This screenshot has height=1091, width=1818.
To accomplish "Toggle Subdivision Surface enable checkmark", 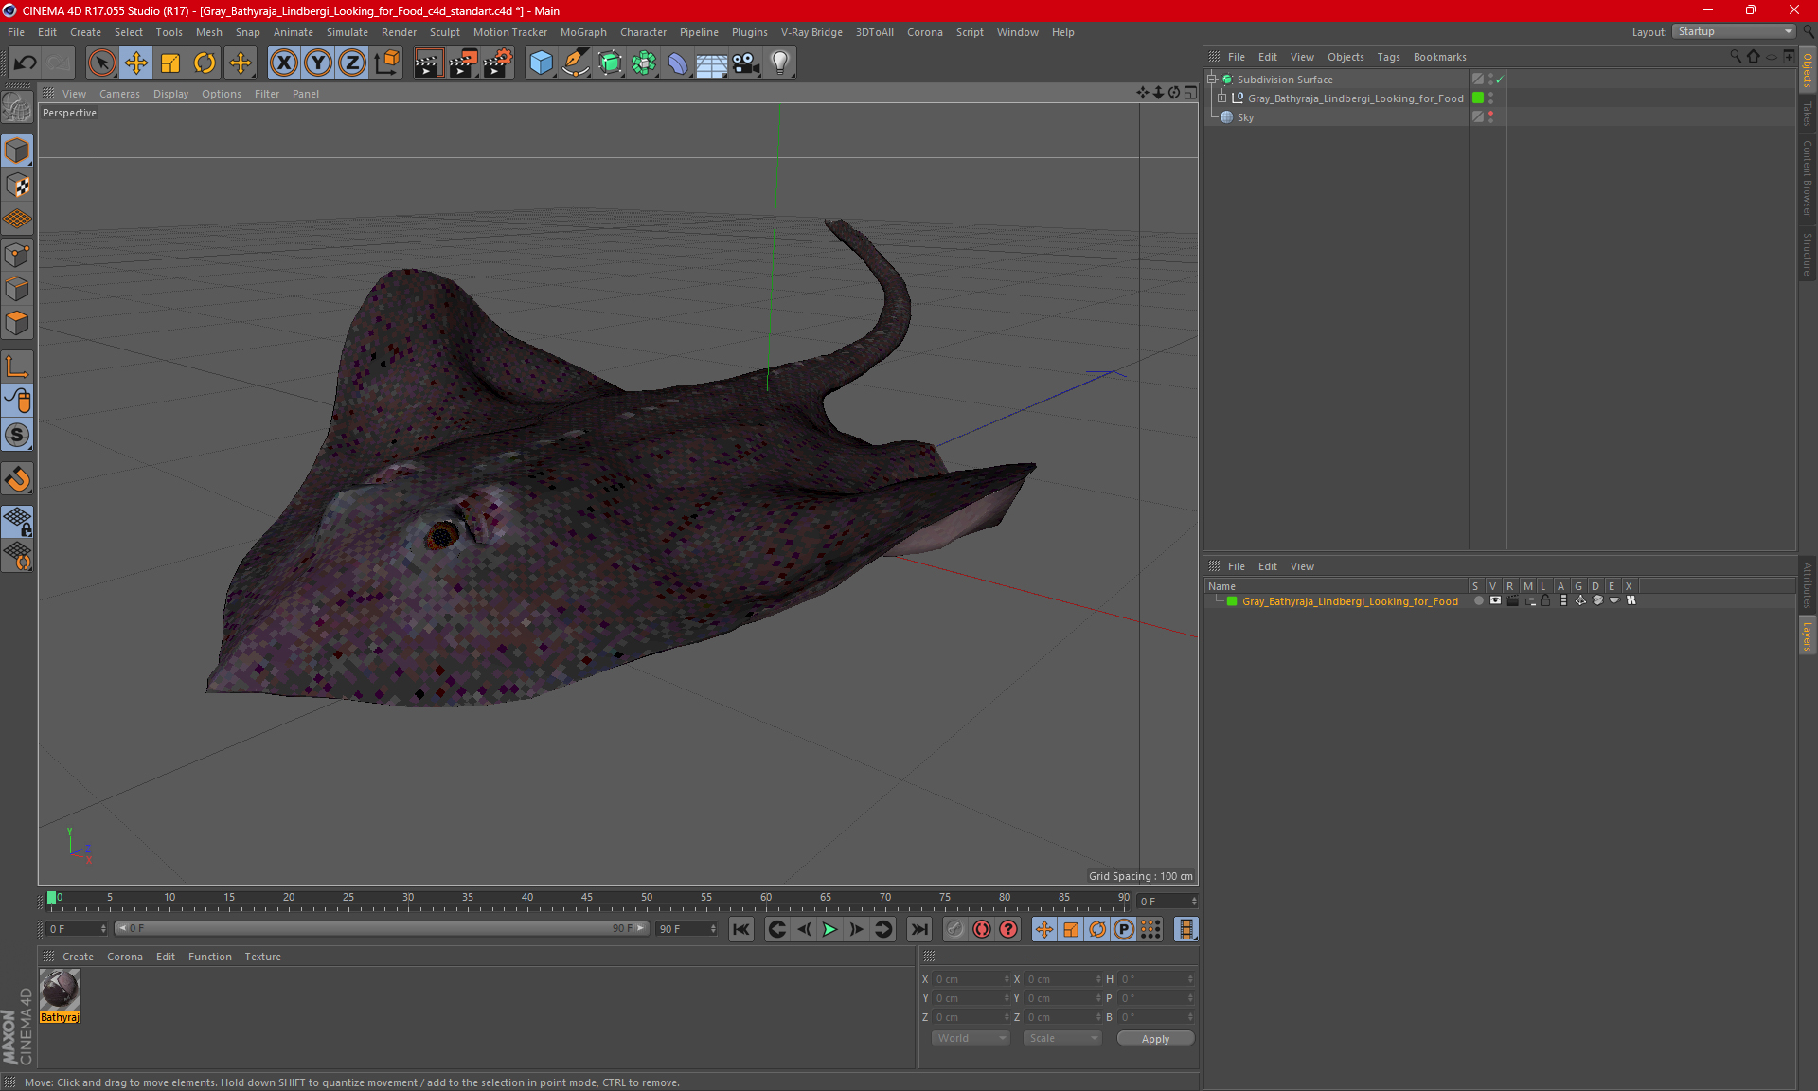I will pyautogui.click(x=1499, y=80).
